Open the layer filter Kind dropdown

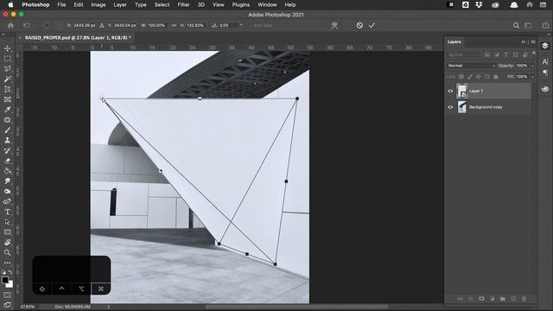465,54
